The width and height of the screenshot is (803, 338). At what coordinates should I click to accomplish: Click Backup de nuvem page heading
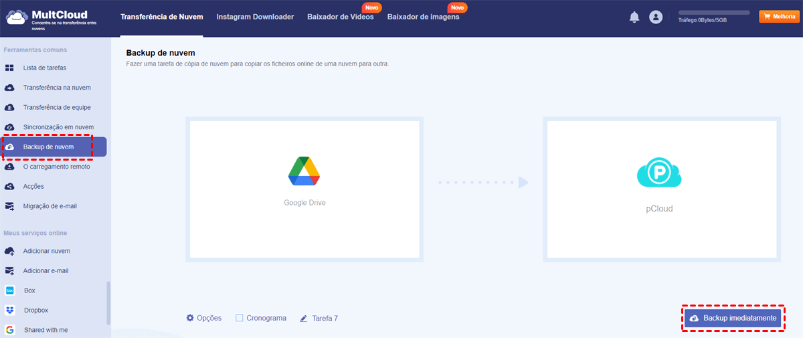coord(161,53)
